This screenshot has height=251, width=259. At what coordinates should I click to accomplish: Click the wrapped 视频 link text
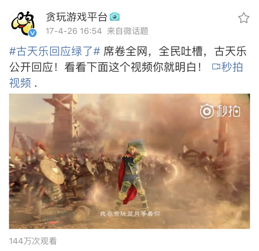click(20, 83)
